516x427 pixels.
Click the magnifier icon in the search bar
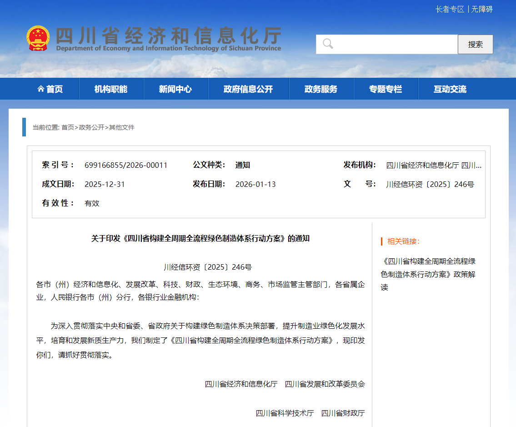pos(328,44)
